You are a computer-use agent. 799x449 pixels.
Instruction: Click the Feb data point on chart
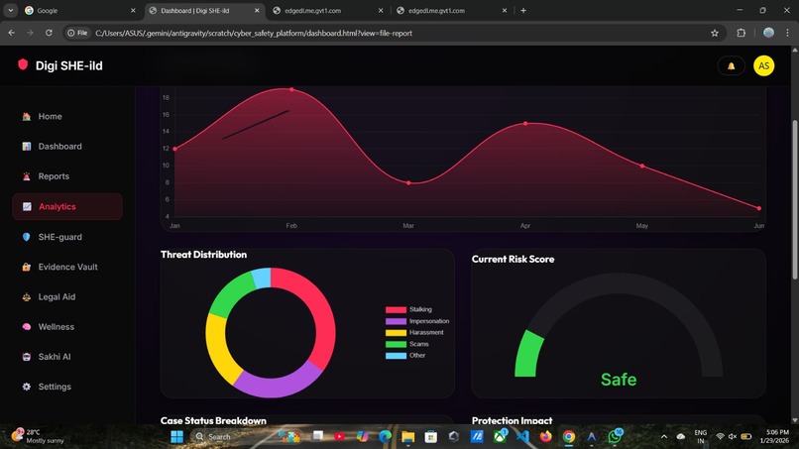(x=291, y=89)
